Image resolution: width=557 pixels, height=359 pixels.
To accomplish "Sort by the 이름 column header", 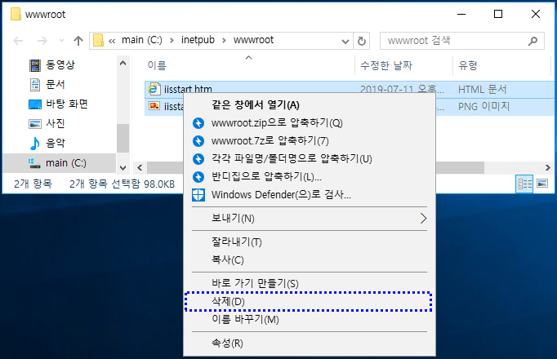I will click(x=157, y=65).
